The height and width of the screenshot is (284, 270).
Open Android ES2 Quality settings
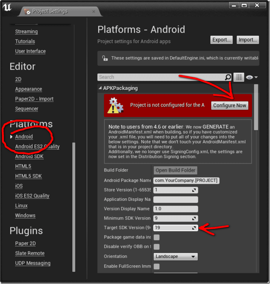click(37, 146)
